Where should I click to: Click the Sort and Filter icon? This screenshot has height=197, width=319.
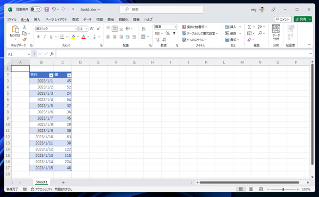tap(260, 27)
